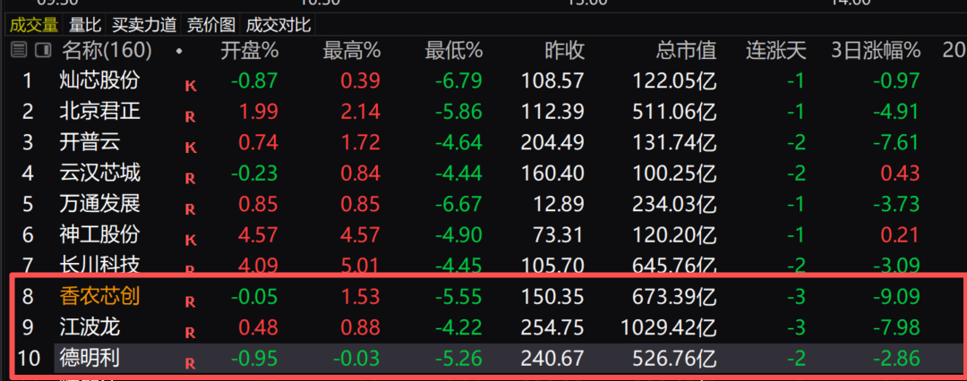Screen dimensions: 967x381
Task: Click 香农芯创 3-day change -9.09
Action: [x=896, y=297]
